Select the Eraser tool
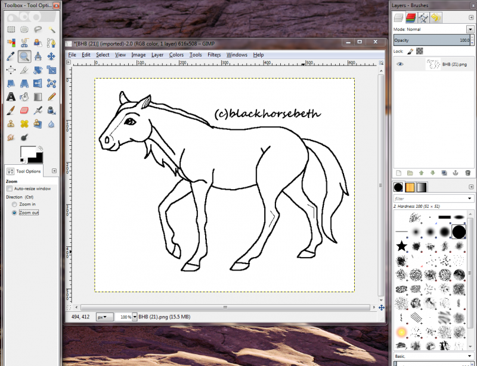The image size is (477, 366). click(x=24, y=110)
